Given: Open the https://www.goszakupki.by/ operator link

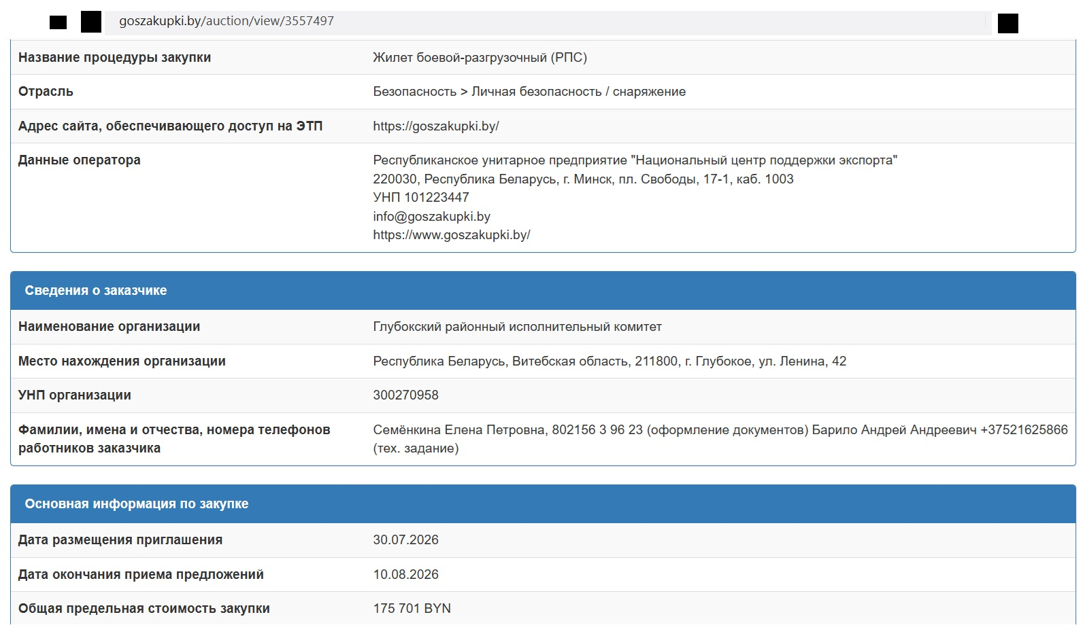Looking at the screenshot, I should coord(452,235).
